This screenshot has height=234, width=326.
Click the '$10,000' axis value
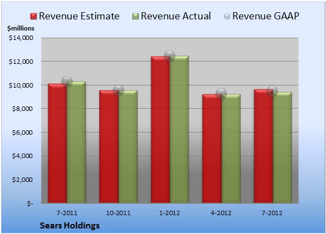[x=21, y=85]
